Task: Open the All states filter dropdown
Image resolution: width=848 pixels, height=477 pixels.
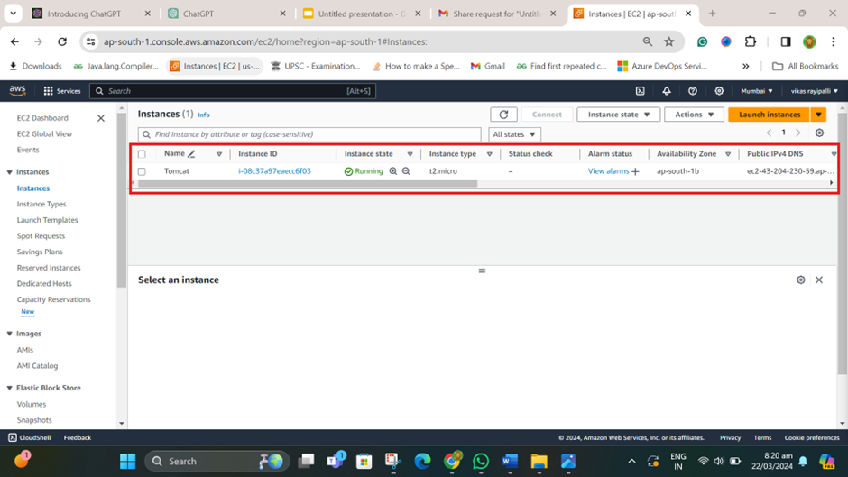Action: click(514, 134)
